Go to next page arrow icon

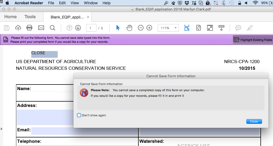pyautogui.click(x=78, y=28)
